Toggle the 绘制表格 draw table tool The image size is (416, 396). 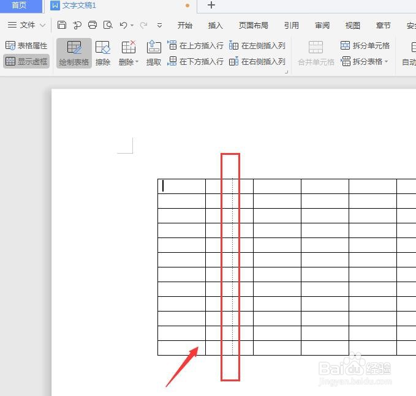(x=74, y=53)
